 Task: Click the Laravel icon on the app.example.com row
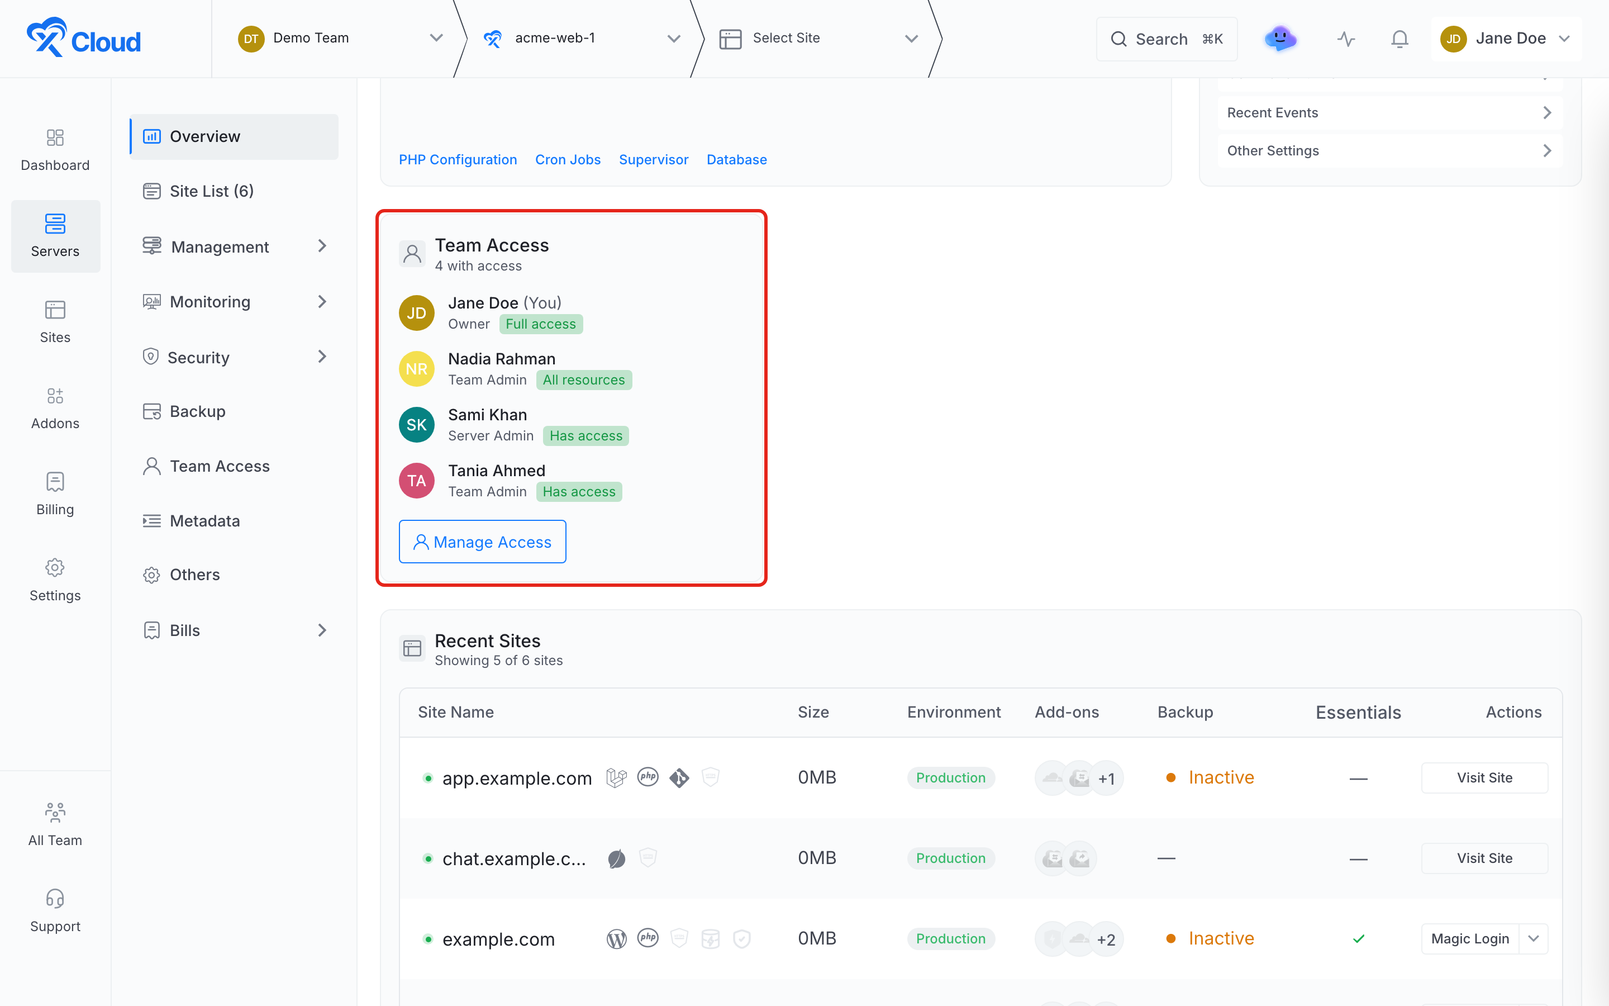(616, 778)
